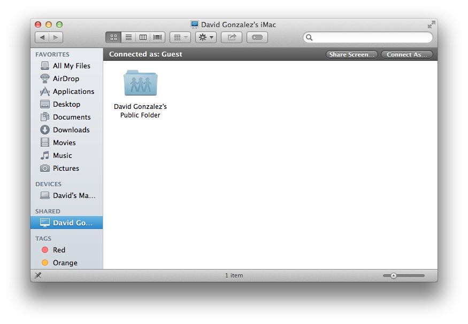Switch to icon view
Image resolution: width=468 pixels, height=324 pixels.
[113, 37]
